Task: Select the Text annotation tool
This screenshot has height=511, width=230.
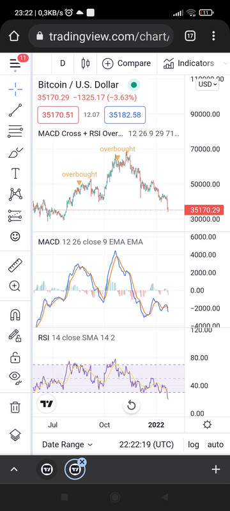Action: (15, 173)
